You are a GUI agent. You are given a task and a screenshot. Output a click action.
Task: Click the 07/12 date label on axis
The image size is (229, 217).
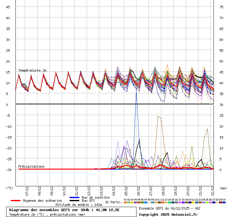[x=27, y=189]
